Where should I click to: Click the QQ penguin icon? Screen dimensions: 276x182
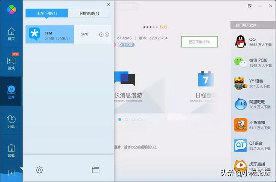point(241,42)
